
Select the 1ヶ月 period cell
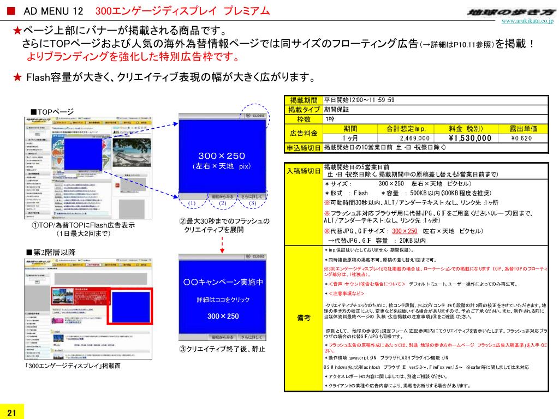[350, 138]
